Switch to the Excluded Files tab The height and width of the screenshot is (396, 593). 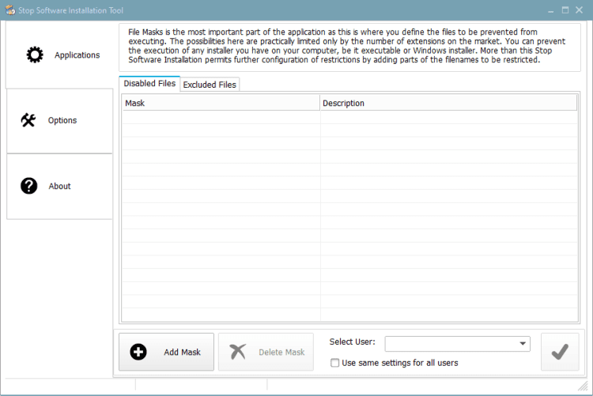[x=210, y=85]
